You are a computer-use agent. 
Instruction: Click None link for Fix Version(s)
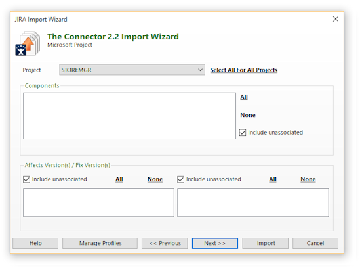[308, 179]
